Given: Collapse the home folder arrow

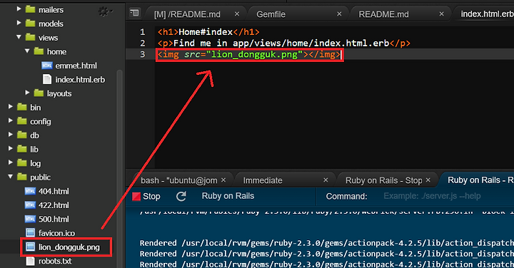Looking at the screenshot, I should 27,51.
